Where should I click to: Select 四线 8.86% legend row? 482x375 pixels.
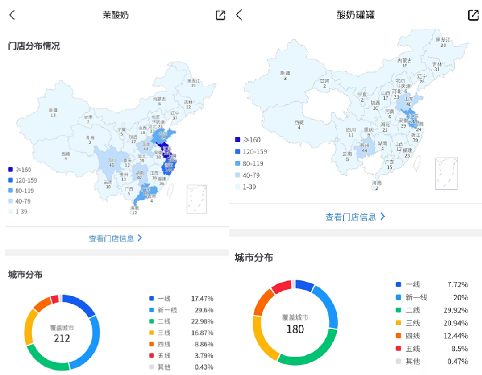click(181, 344)
